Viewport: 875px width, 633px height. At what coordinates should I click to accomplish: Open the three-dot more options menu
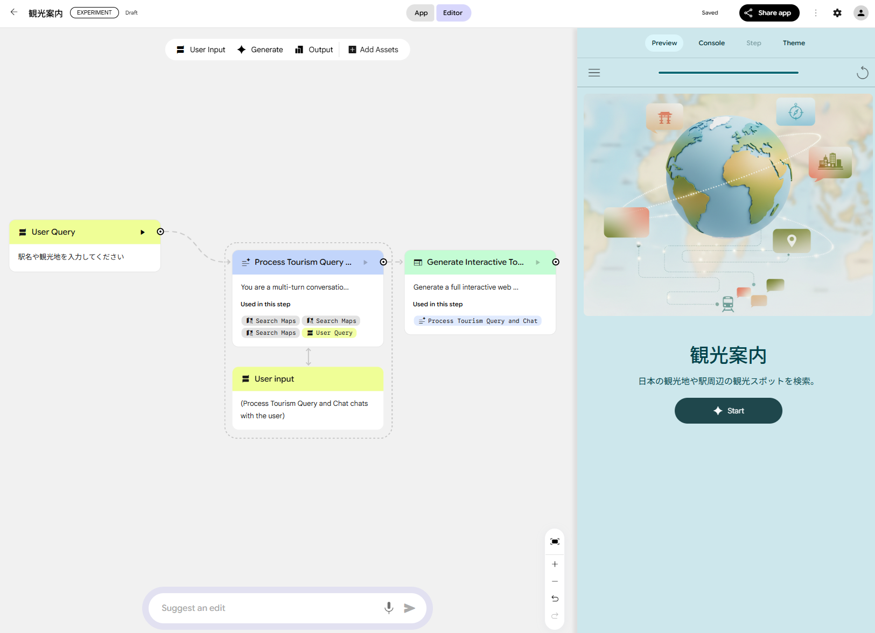pos(816,13)
